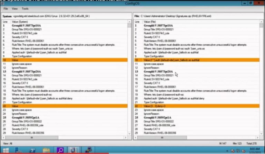265x154 pixels.
Task: Open File Explorer from the taskbar
Action: (x=47, y=150)
